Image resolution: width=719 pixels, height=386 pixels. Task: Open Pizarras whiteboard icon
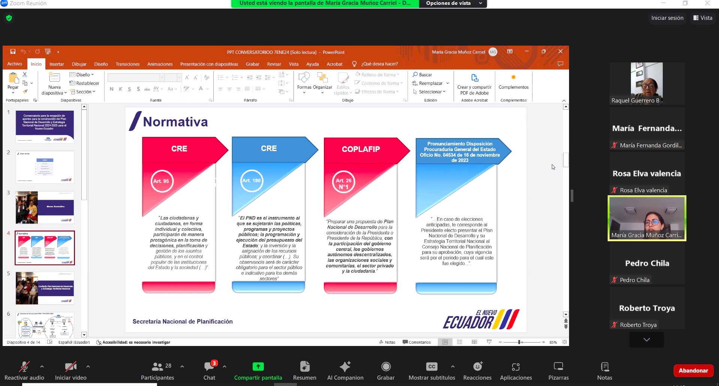click(559, 367)
